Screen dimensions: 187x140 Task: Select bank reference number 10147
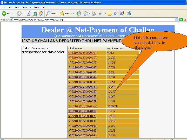pyautogui.click(x=111, y=111)
